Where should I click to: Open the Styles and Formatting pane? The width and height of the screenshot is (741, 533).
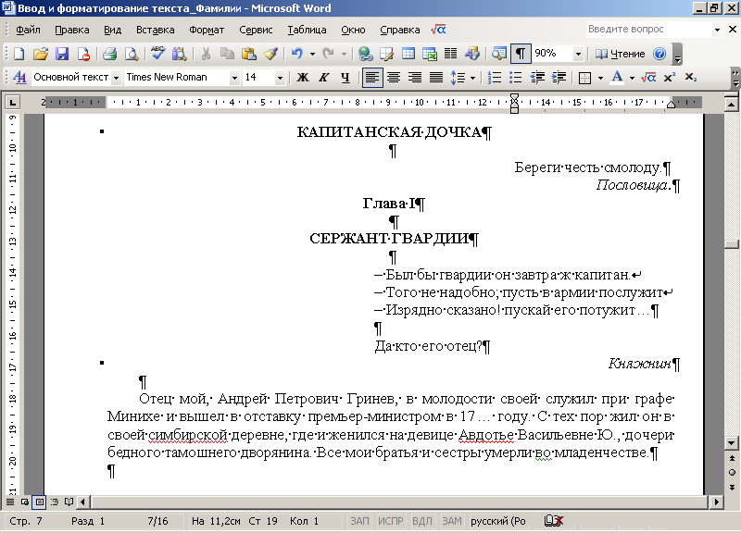(x=19, y=77)
